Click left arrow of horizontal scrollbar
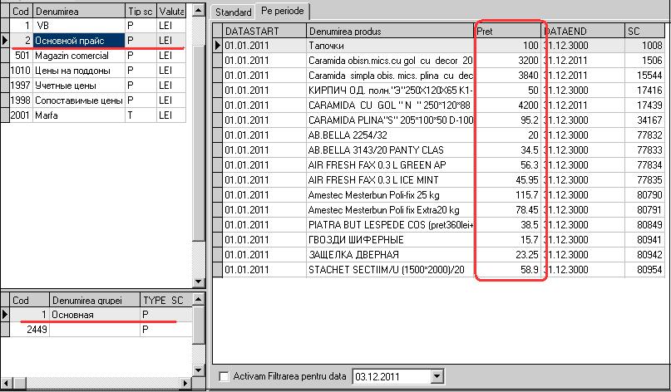Image resolution: width=671 pixels, height=392 pixels. [5, 383]
